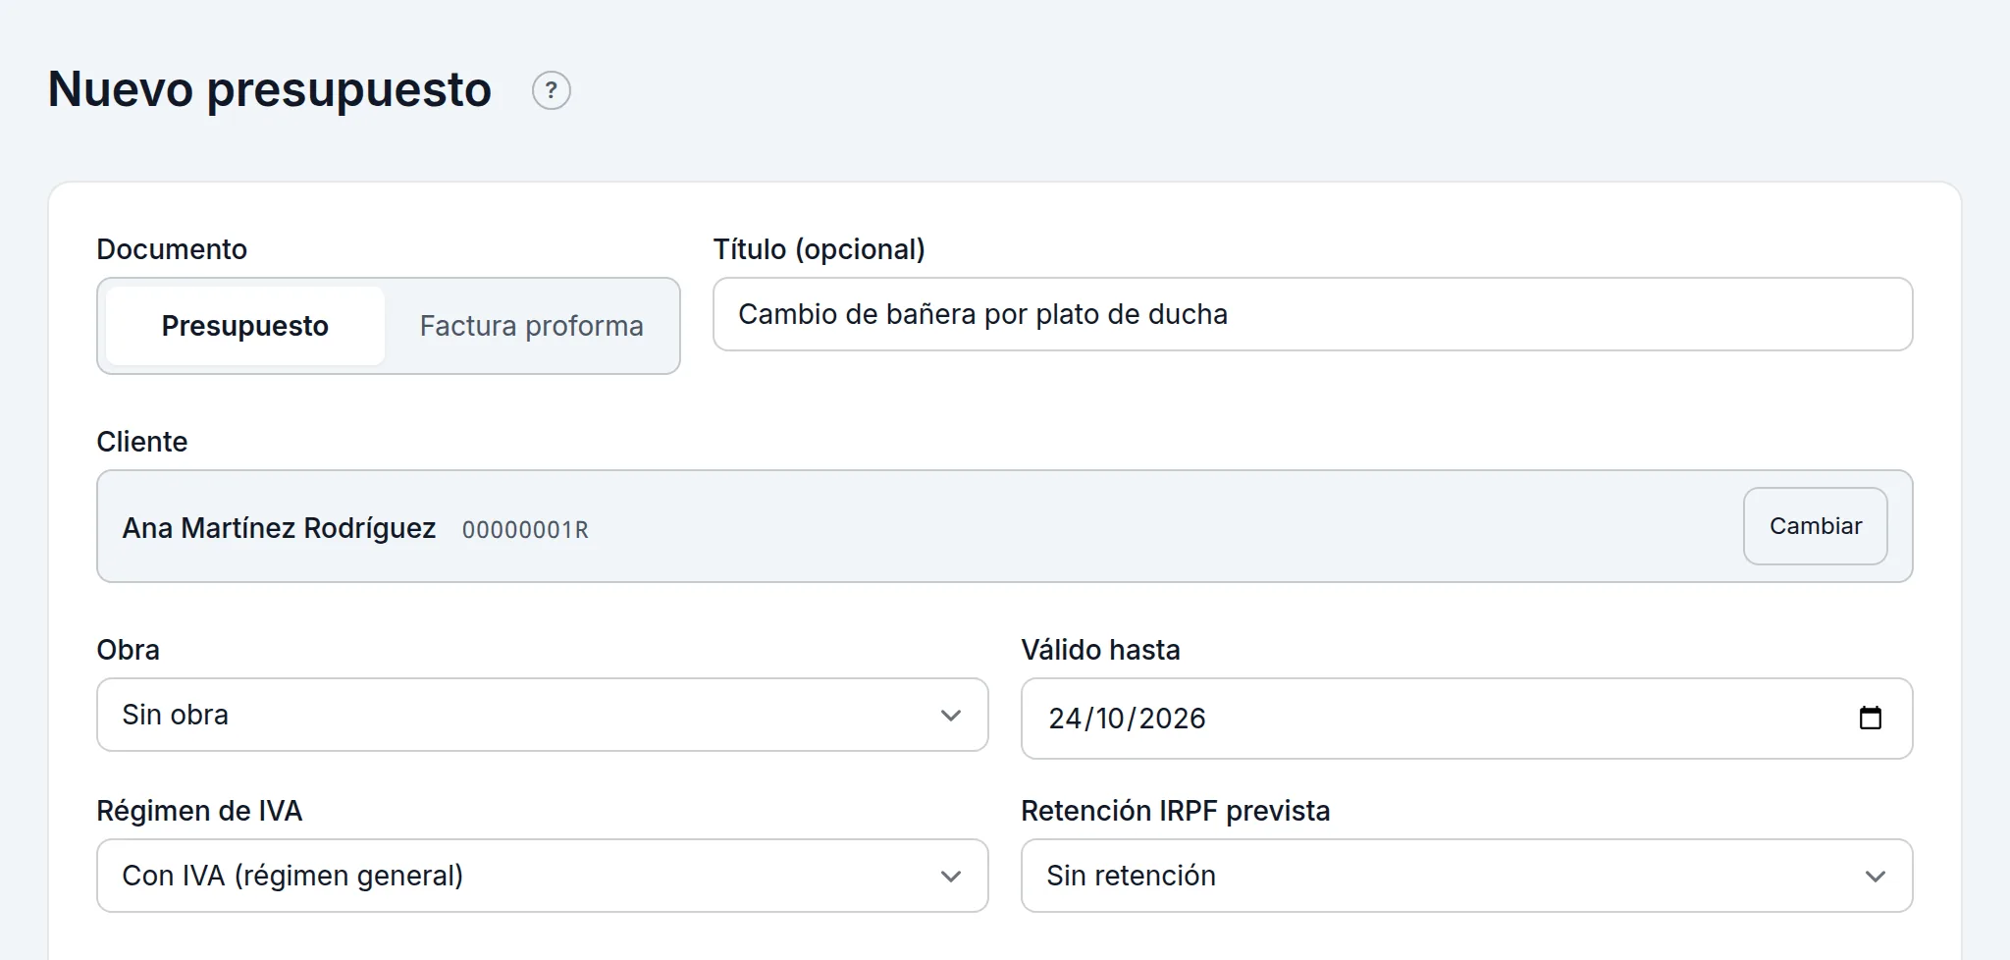Click the Válido hasta label

[x=1101, y=650]
